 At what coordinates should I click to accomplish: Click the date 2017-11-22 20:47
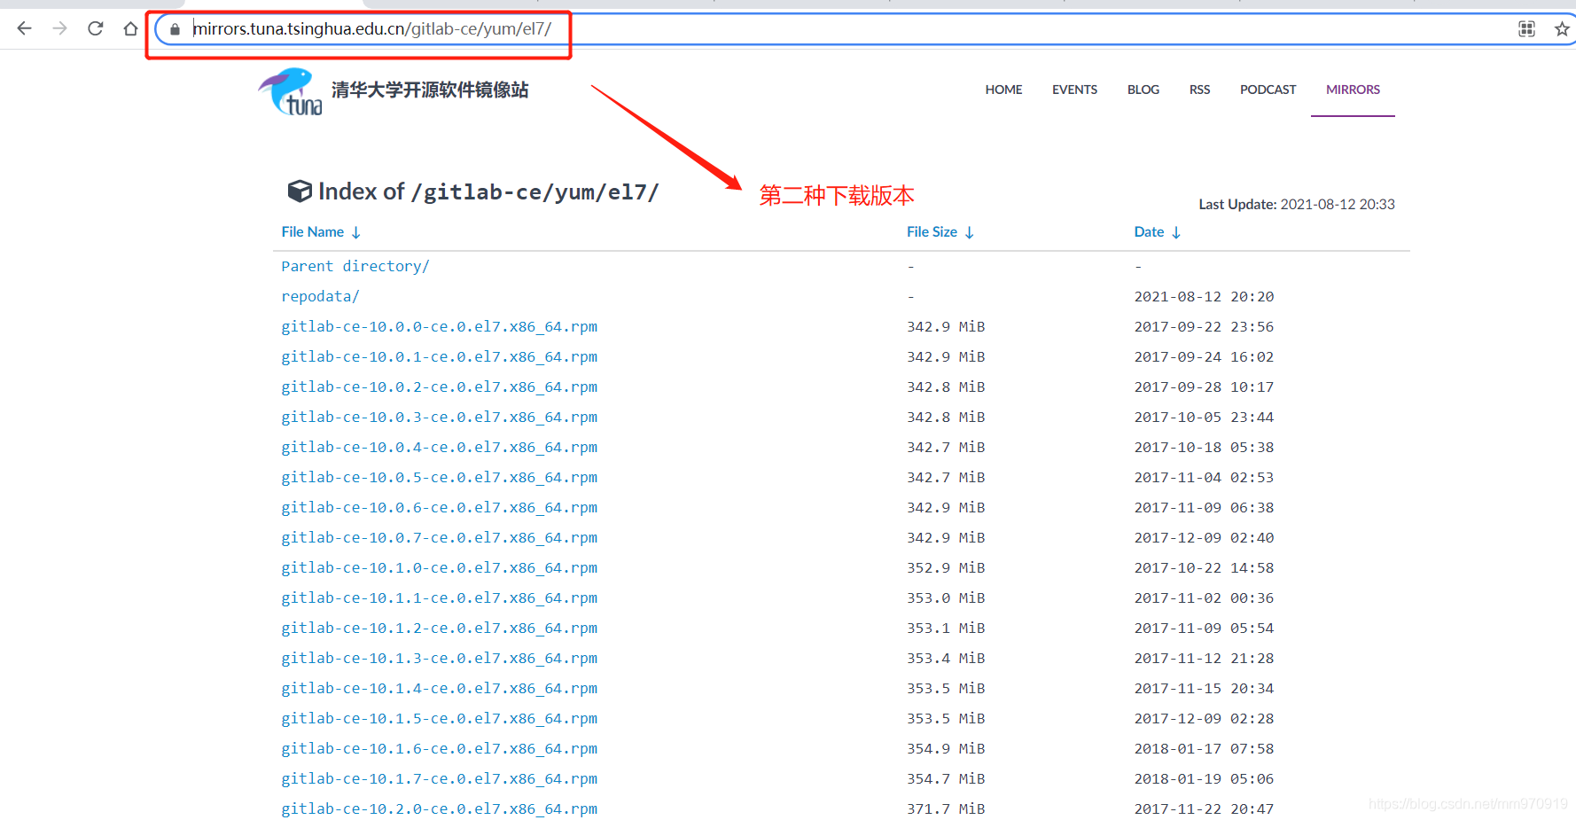tap(1204, 808)
